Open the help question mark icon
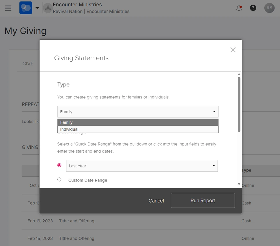This screenshot has width=280, height=246. coord(253,8)
